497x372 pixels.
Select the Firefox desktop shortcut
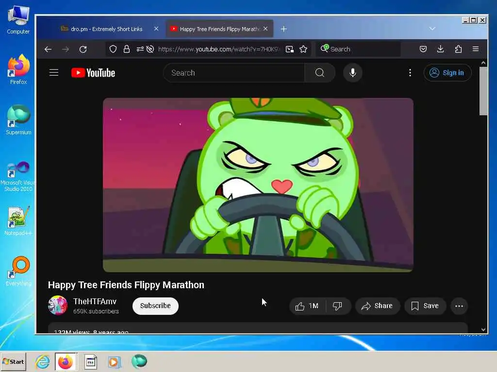pyautogui.click(x=18, y=70)
